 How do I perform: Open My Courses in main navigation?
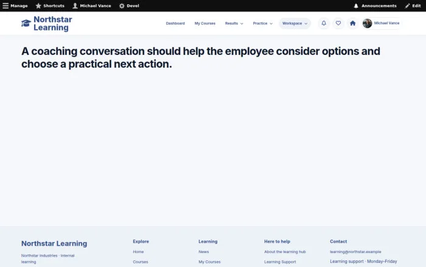(x=205, y=23)
